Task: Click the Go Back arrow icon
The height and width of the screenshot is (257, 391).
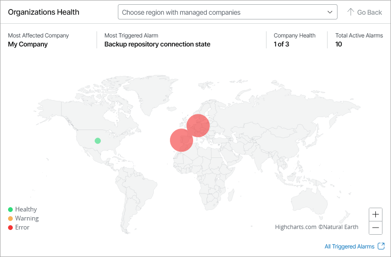Action: tap(351, 12)
